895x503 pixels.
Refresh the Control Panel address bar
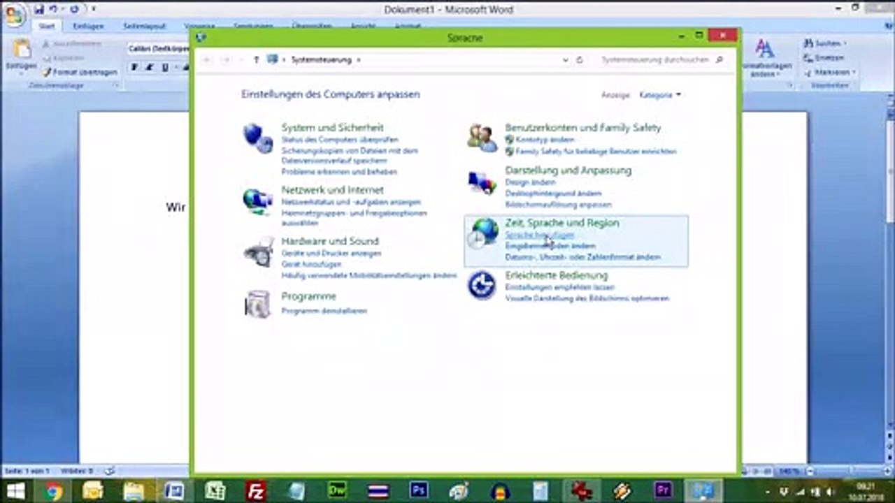[x=580, y=60]
